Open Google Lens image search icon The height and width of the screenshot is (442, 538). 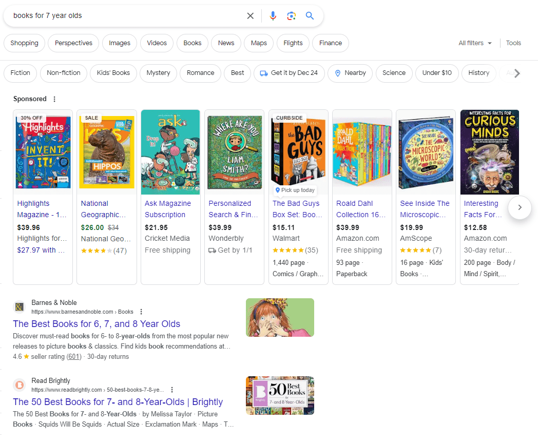[291, 16]
